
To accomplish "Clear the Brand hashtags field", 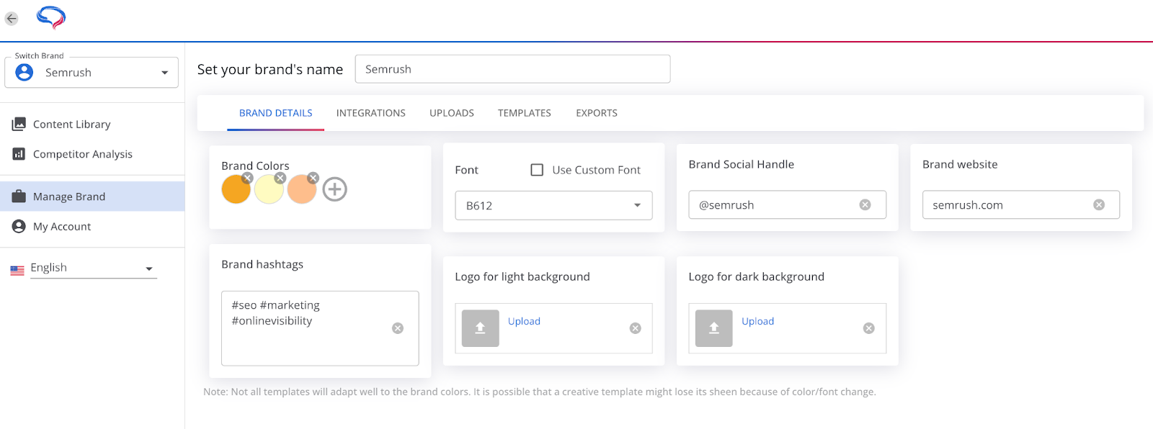I will (x=398, y=328).
